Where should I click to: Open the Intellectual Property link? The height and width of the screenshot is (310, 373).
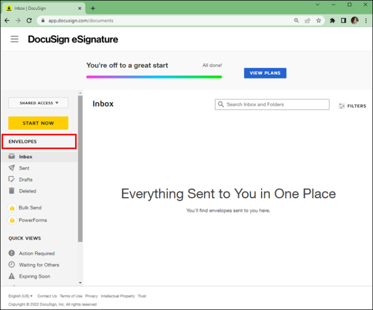click(118, 296)
